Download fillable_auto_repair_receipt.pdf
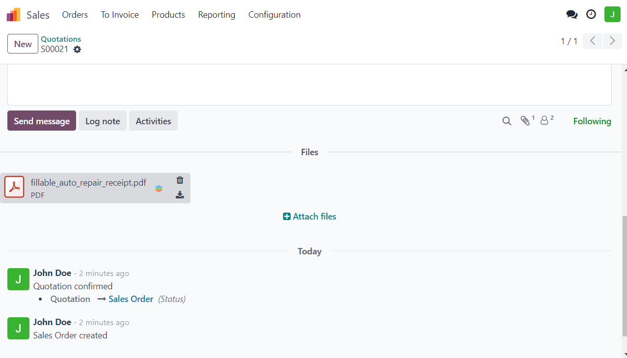 click(x=180, y=195)
